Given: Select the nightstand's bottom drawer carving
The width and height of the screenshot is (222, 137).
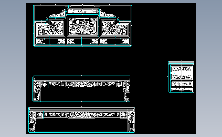Looking at the screenshot, I should (182, 84).
